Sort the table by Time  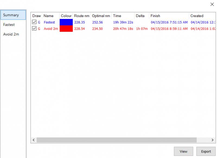116,16
